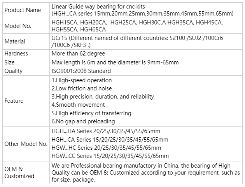Click the Material label cell
Screen dimensions: 245x187
(x=14, y=42)
